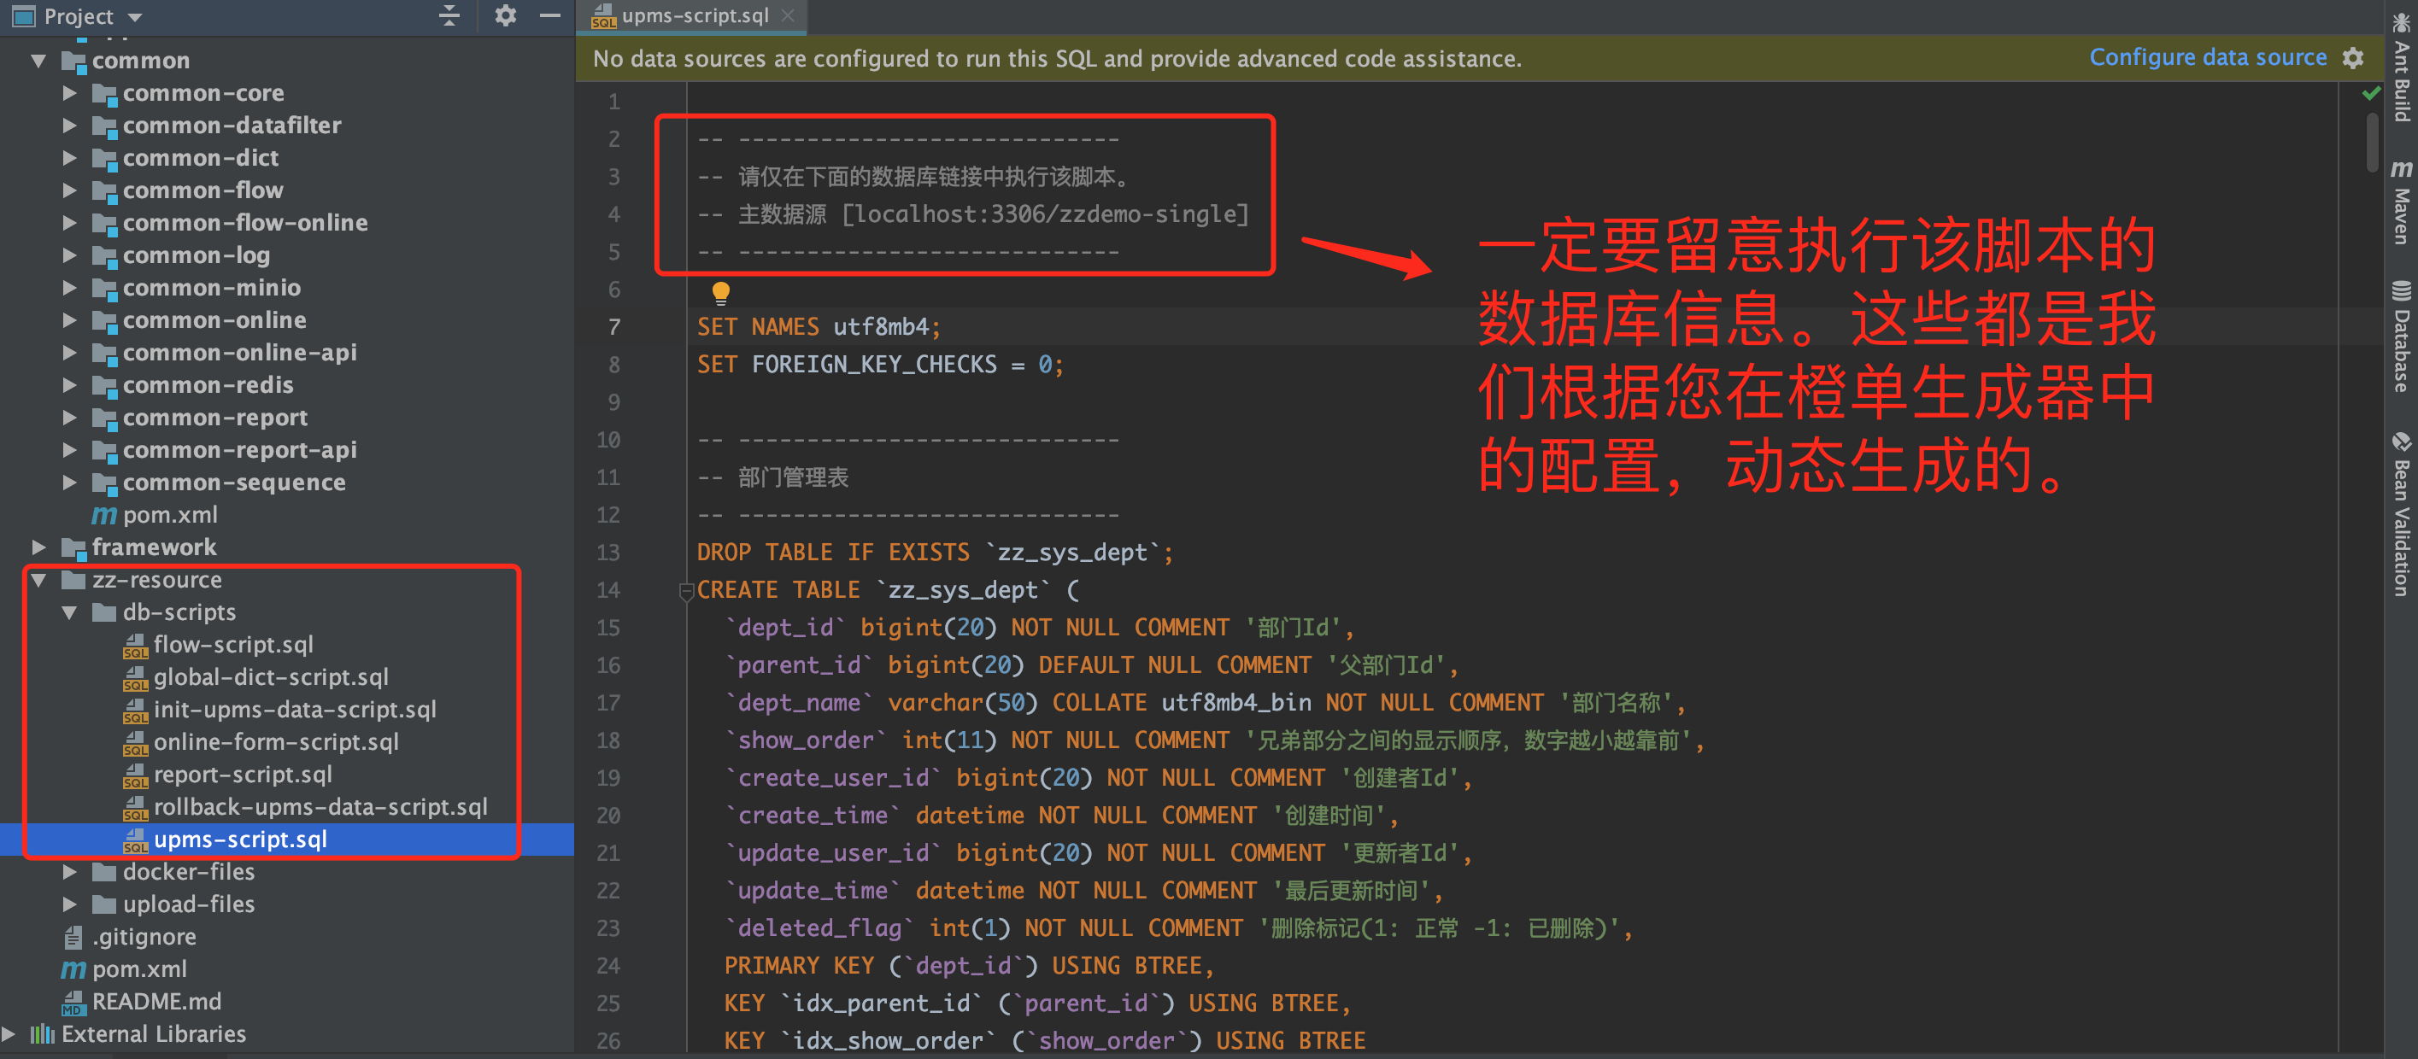Screen dimensions: 2418x1059
Task: Expand the common-report module
Action: tap(69, 418)
